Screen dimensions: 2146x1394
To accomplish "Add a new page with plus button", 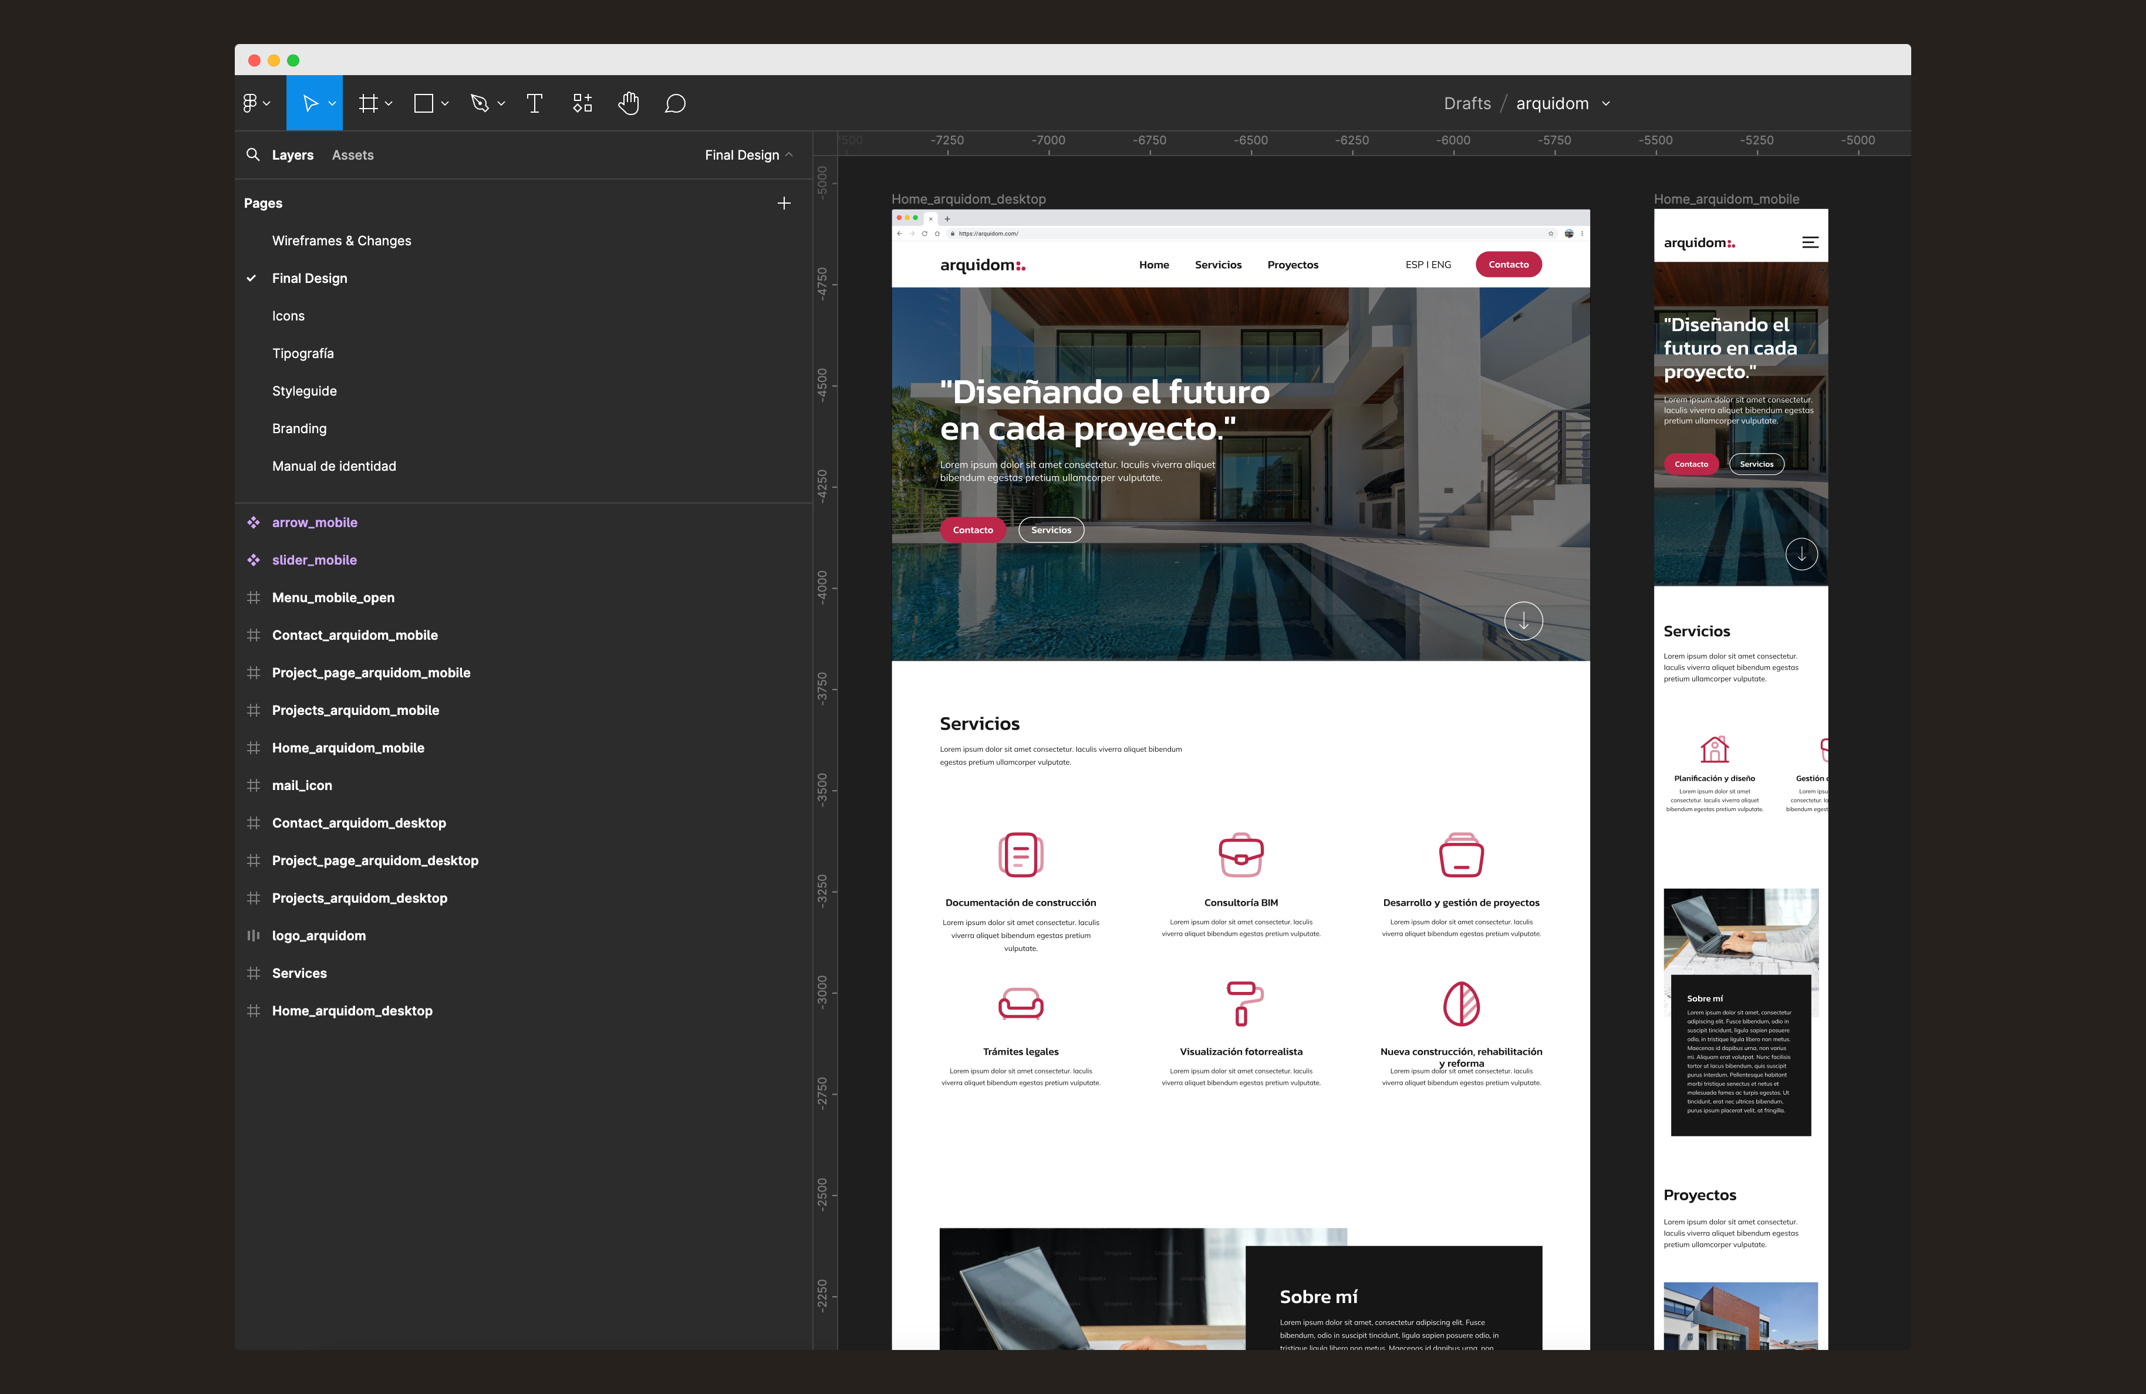I will 784,204.
